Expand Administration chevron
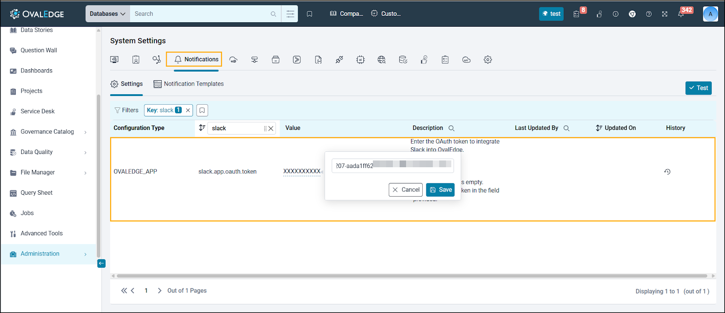725x313 pixels. (x=85, y=255)
